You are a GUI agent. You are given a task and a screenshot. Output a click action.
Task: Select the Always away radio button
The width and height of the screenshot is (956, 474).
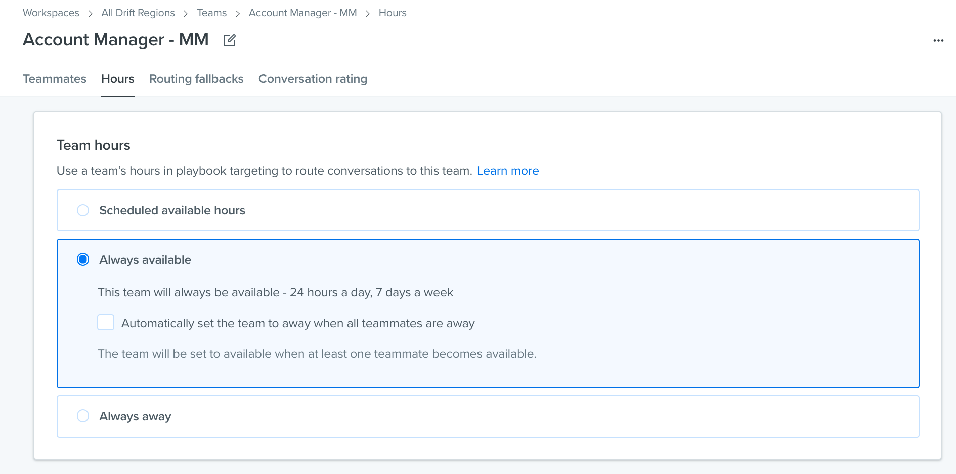coord(83,416)
